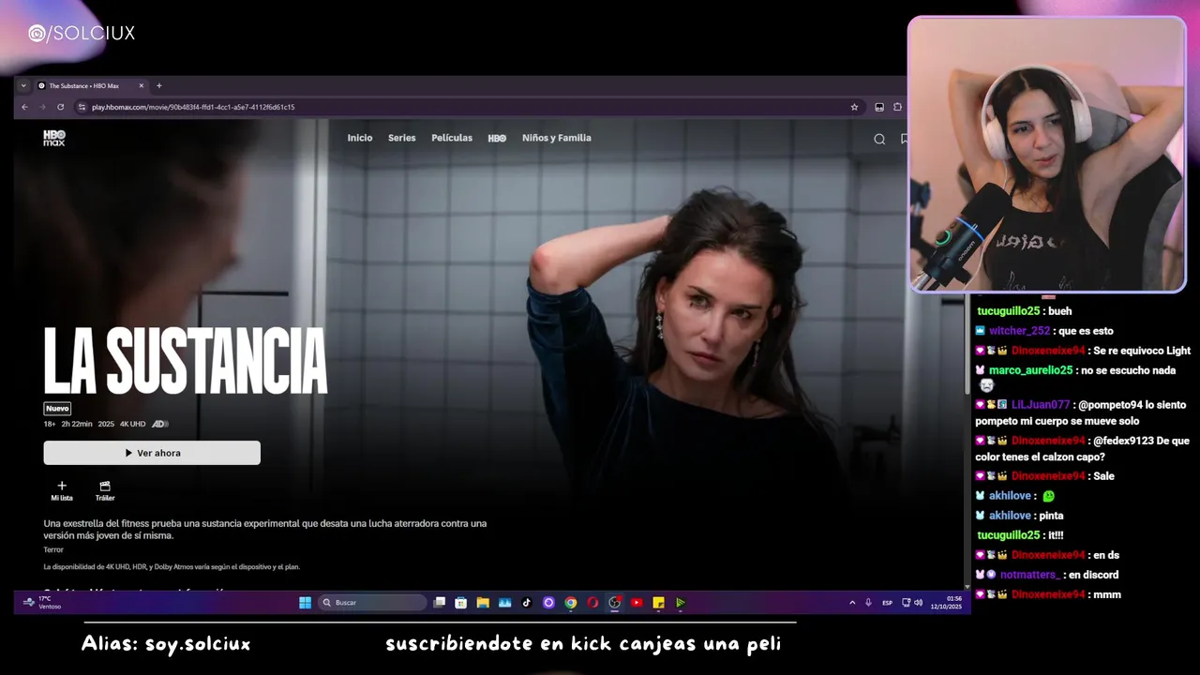1200x675 pixels.
Task: Click chat user notmatters_
Action: click(x=1029, y=575)
